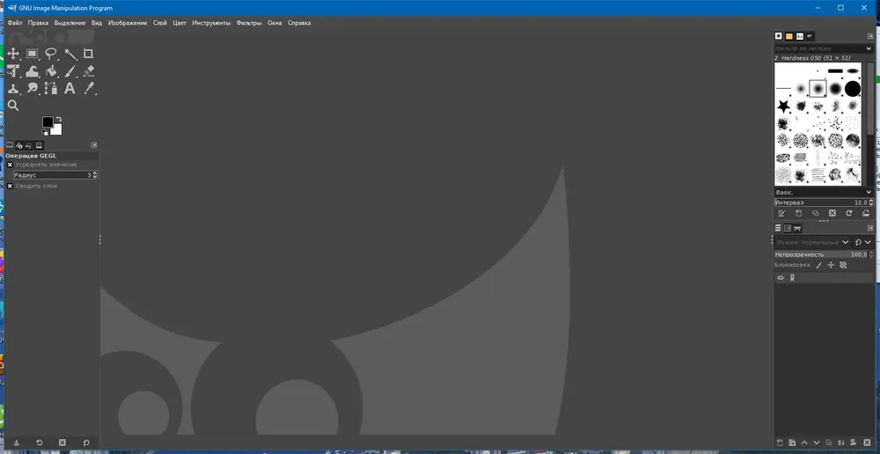880x454 pixels.
Task: Switch to the Paths tab
Action: point(797,228)
